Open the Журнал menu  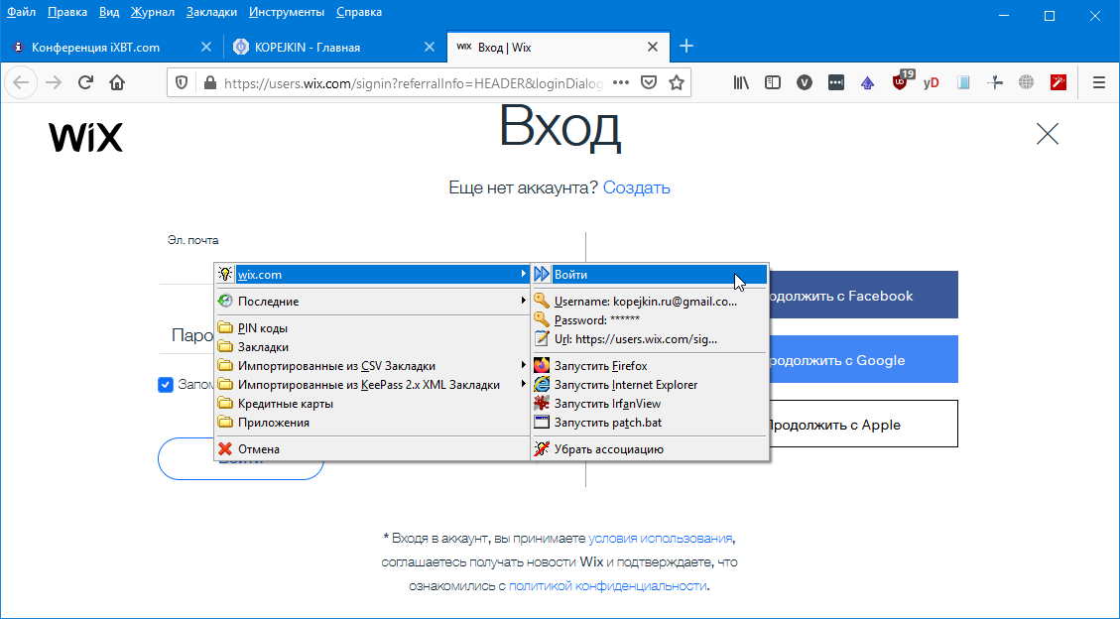tap(153, 12)
